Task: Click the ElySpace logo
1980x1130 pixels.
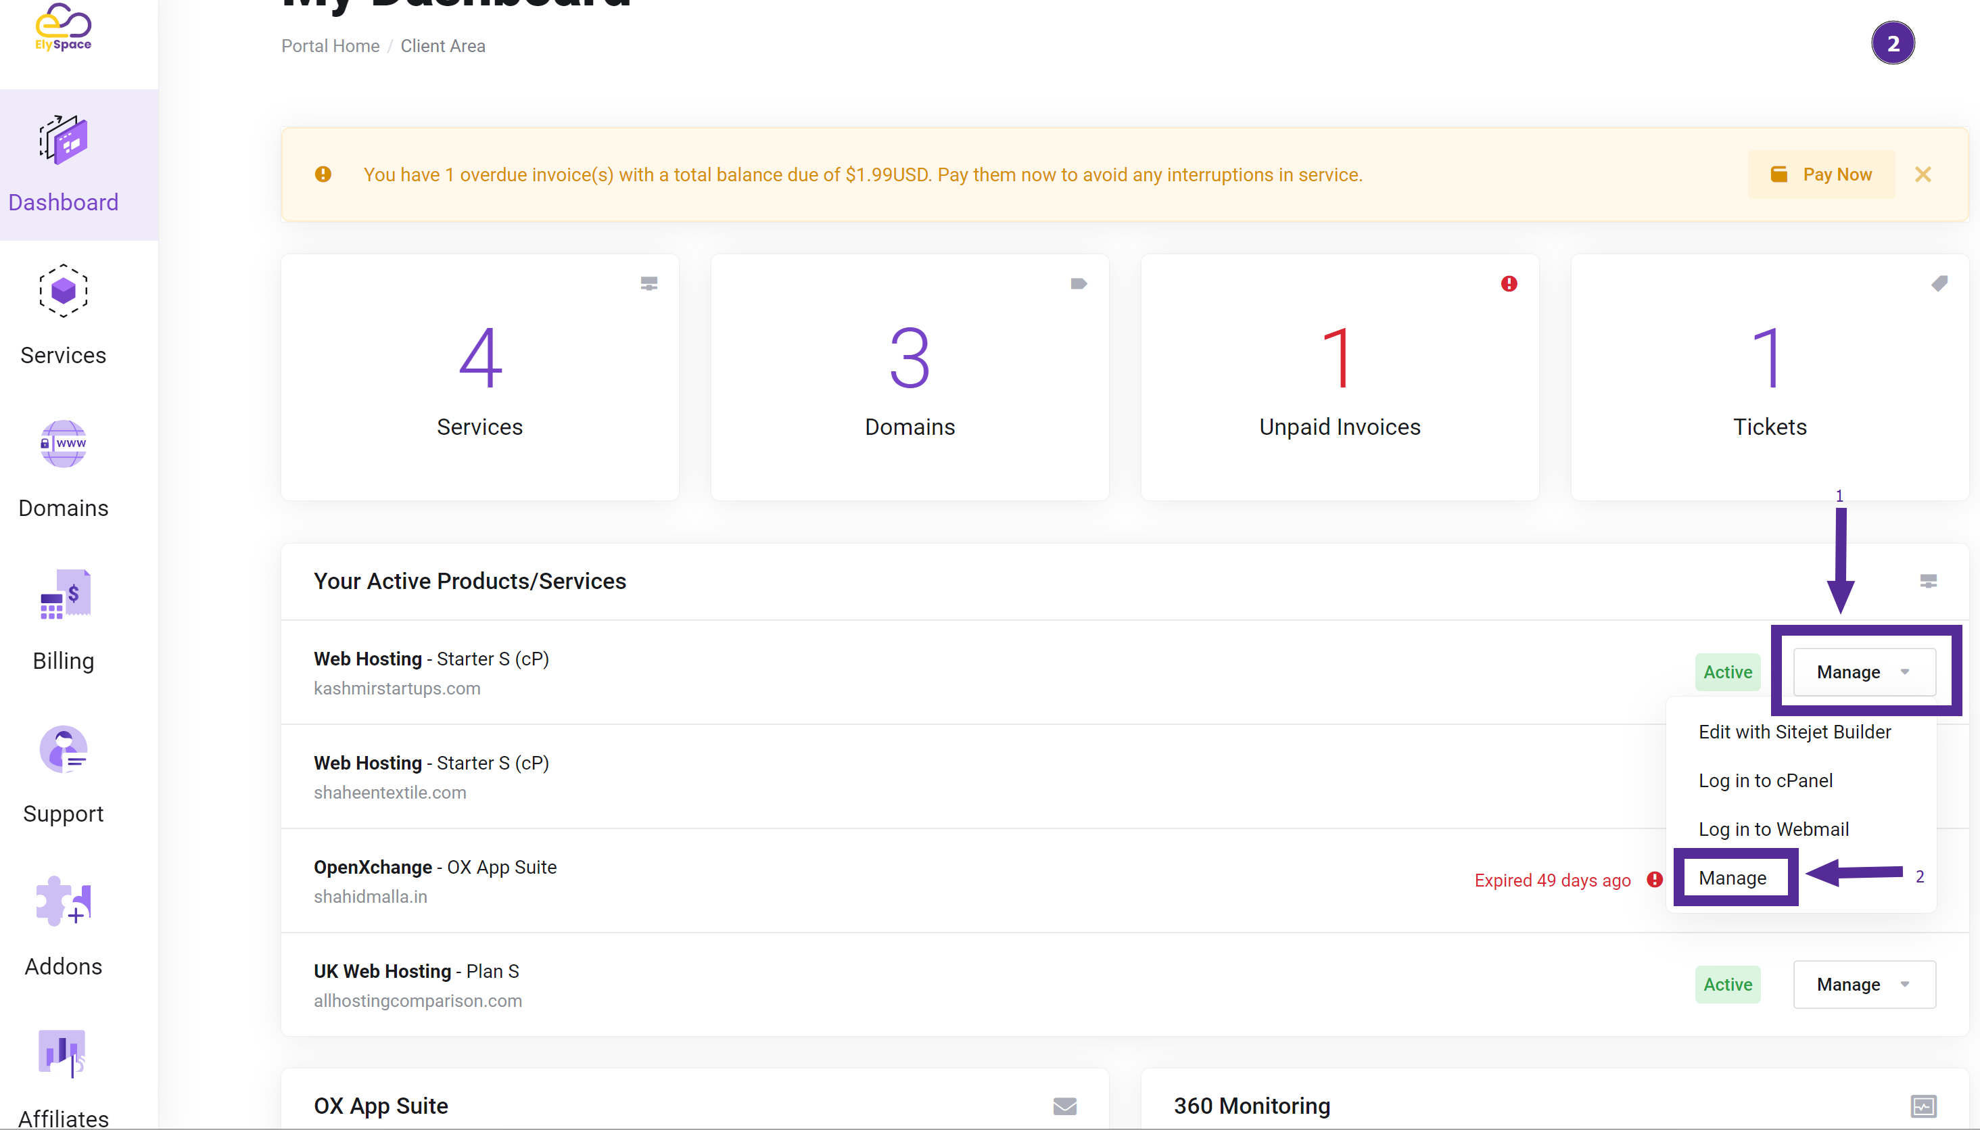Action: pyautogui.click(x=64, y=27)
